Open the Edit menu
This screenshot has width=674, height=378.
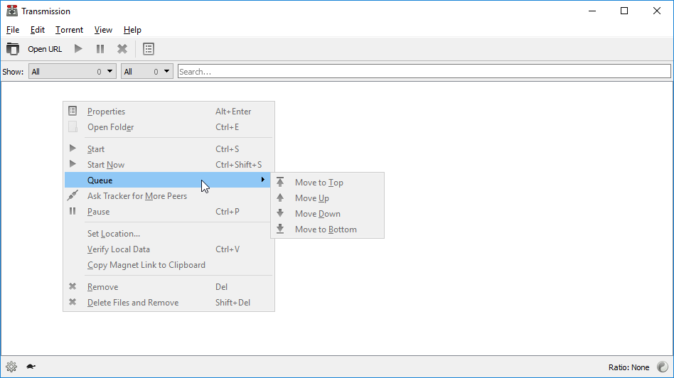(38, 30)
